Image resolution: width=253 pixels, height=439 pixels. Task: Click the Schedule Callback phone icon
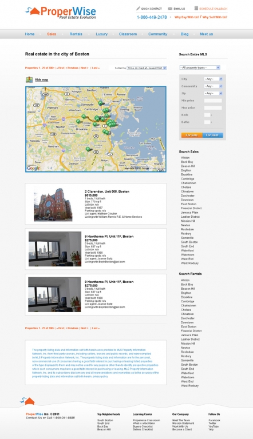(196, 9)
